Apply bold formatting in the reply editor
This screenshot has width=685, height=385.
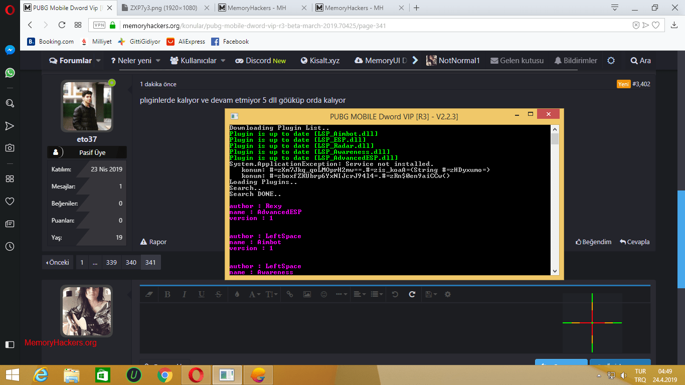tap(167, 294)
